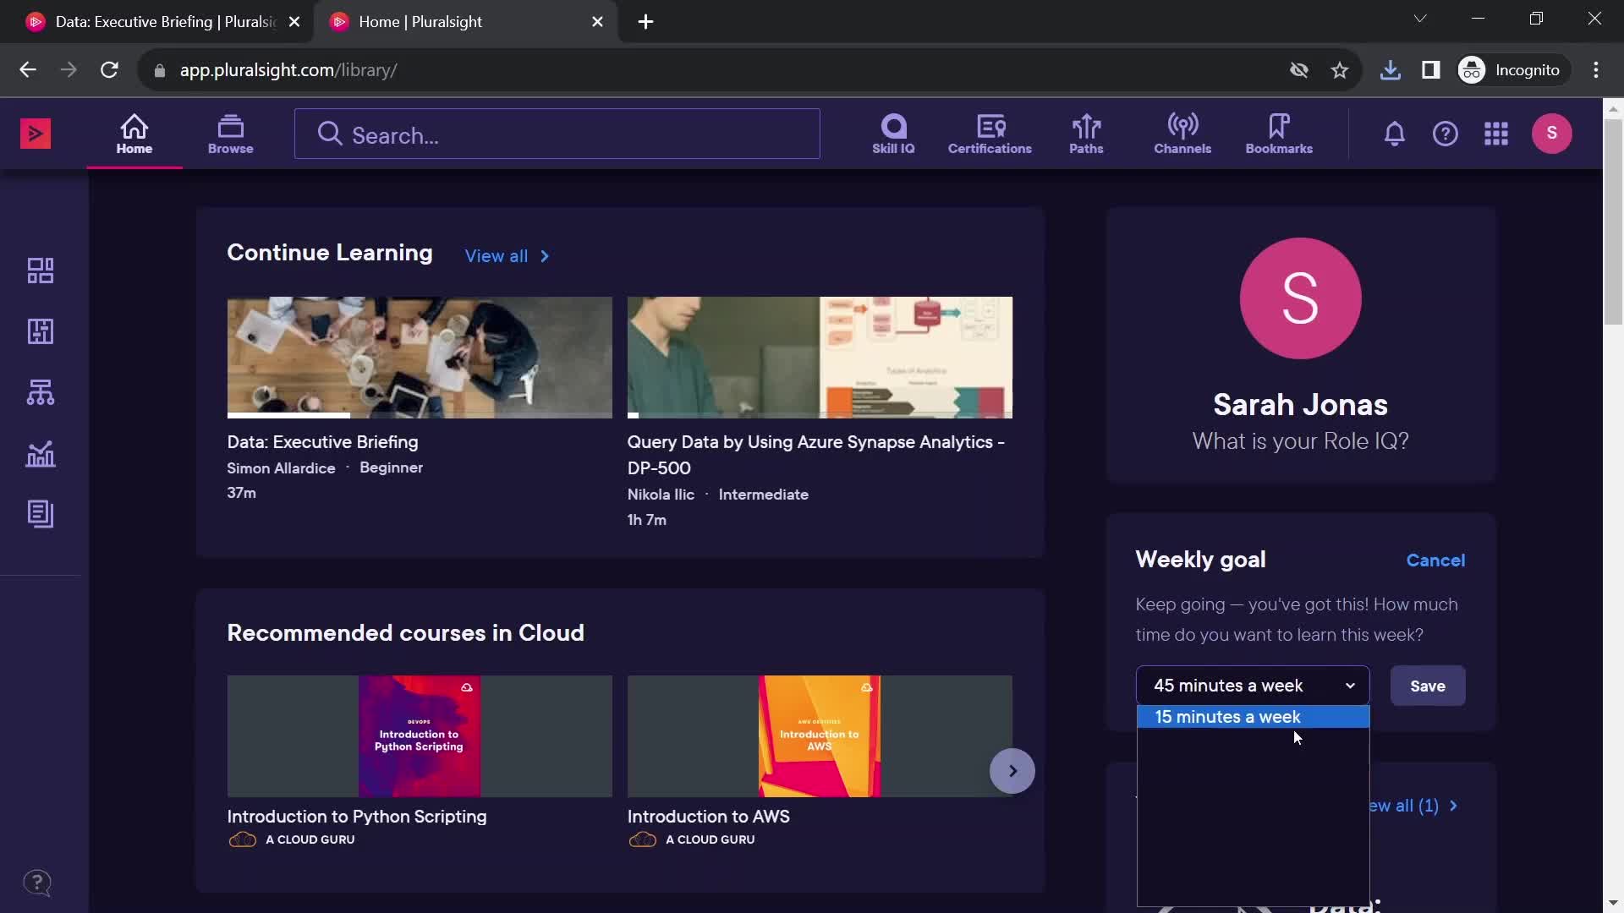Open the Channels nav item
This screenshot has height=913, width=1624.
tap(1182, 134)
